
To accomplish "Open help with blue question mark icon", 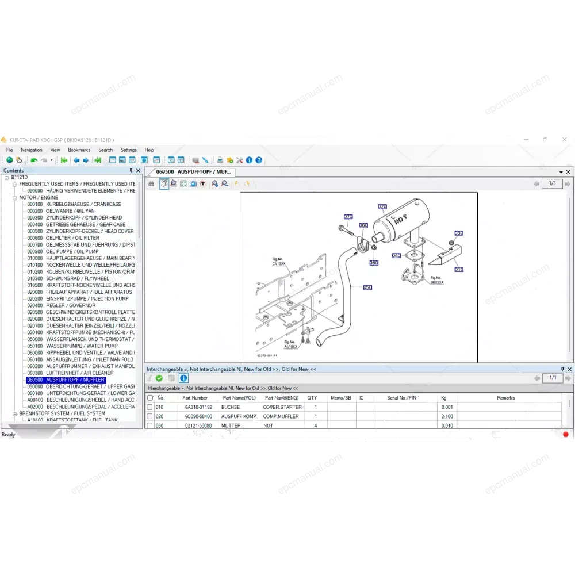I will (x=259, y=160).
